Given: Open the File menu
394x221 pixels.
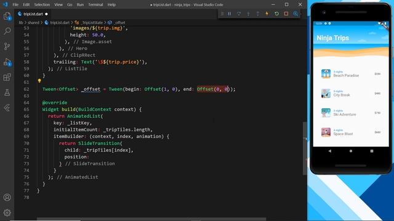Looking at the screenshot, I should (x=15, y=4).
